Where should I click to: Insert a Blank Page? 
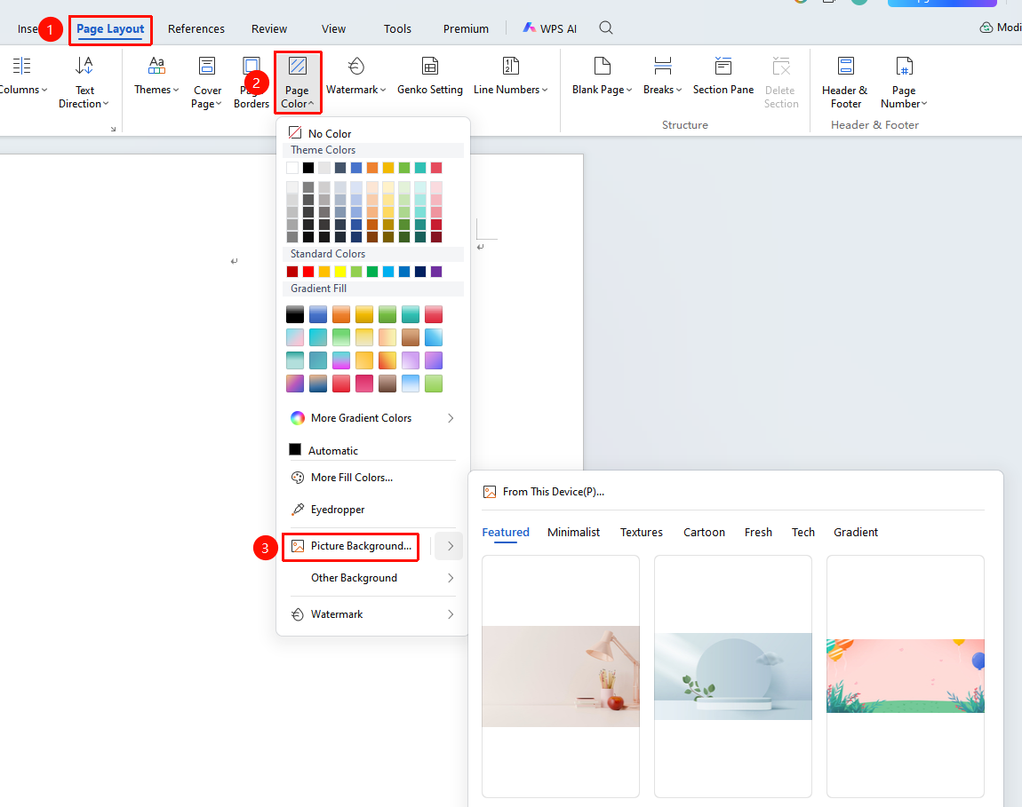603,75
